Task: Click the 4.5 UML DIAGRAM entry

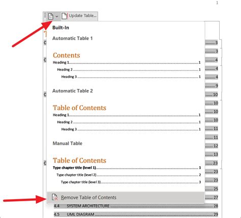Action: tap(136, 214)
